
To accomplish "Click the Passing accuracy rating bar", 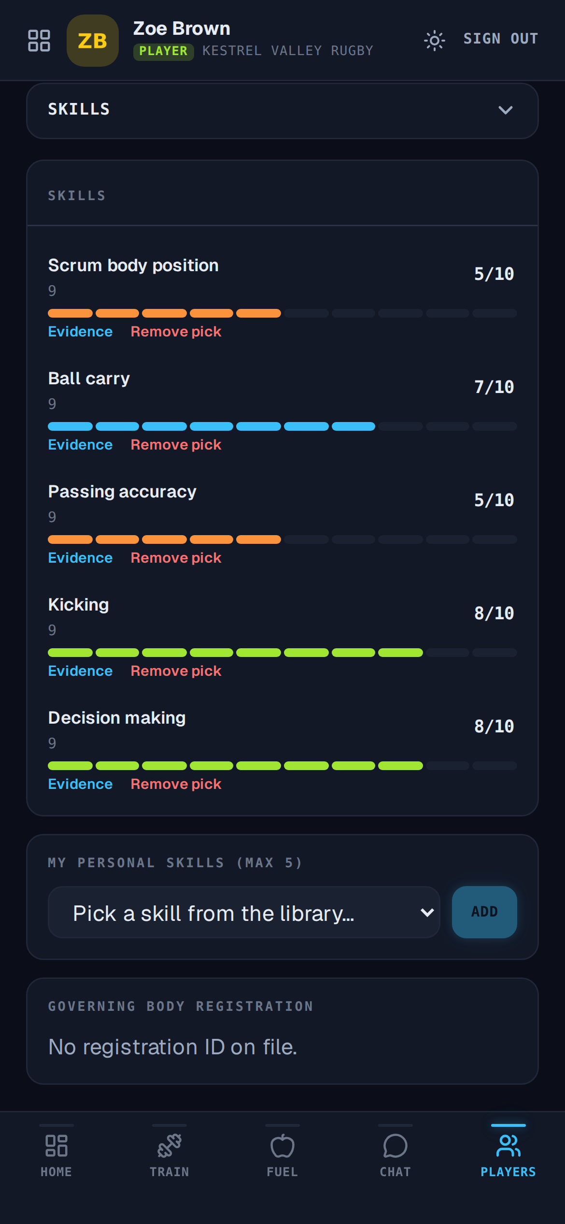I will pyautogui.click(x=282, y=539).
